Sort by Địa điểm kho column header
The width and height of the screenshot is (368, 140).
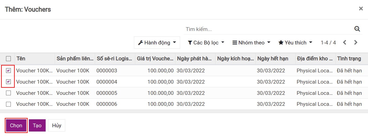point(315,59)
